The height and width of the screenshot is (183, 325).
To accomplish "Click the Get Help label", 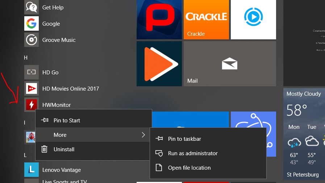I will tap(53, 8).
